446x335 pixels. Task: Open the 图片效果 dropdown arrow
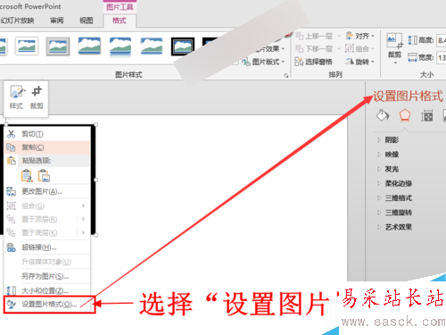coord(283,48)
